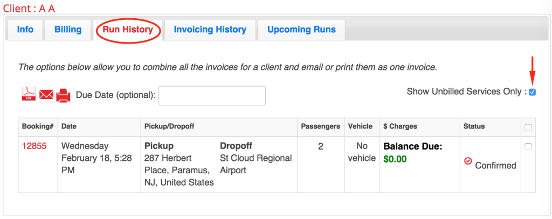Open the Info tab
Viewport: 552px width, 219px height.
(25, 30)
